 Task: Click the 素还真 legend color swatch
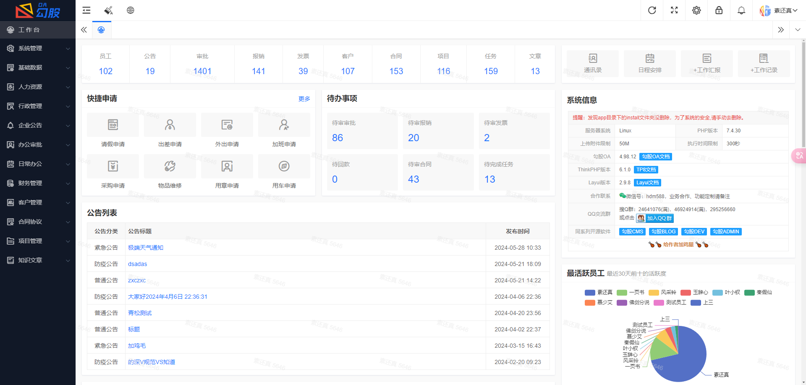[x=589, y=292]
